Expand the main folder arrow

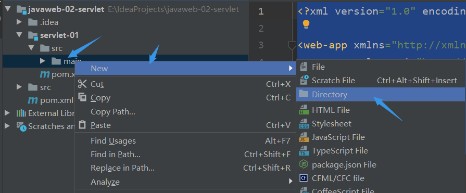point(43,61)
